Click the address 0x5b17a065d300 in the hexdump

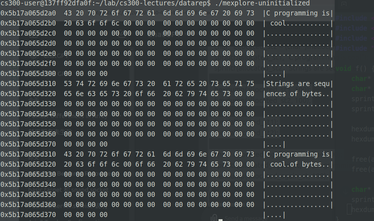coord(28,74)
